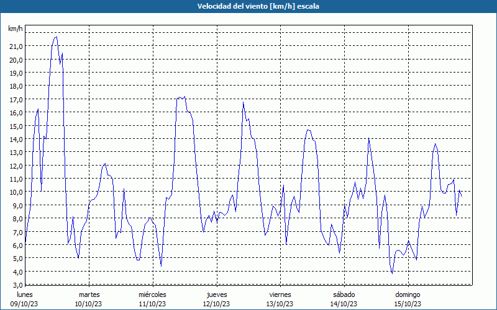Click the 9,0 y-axis value
The width and height of the screenshot is (497, 310).
(17, 206)
